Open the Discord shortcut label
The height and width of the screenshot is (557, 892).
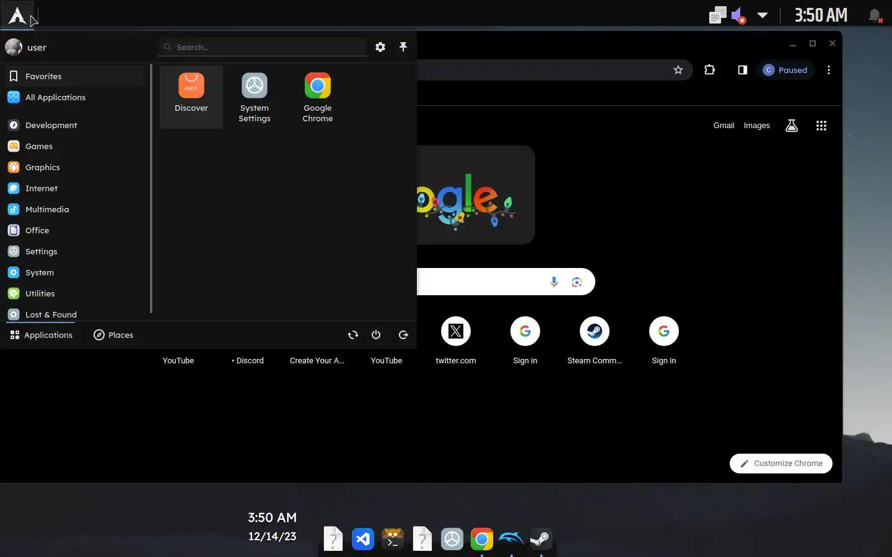248,361
